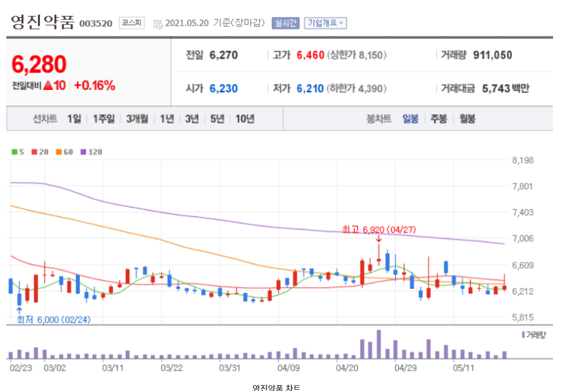
Task: Click the open price value 6,230
Action: (x=224, y=89)
